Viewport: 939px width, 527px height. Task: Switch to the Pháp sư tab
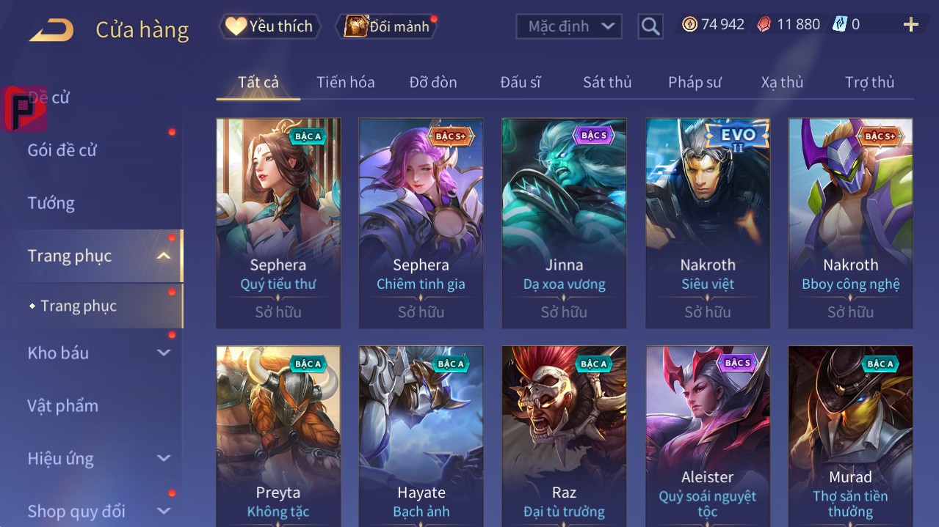(x=695, y=82)
